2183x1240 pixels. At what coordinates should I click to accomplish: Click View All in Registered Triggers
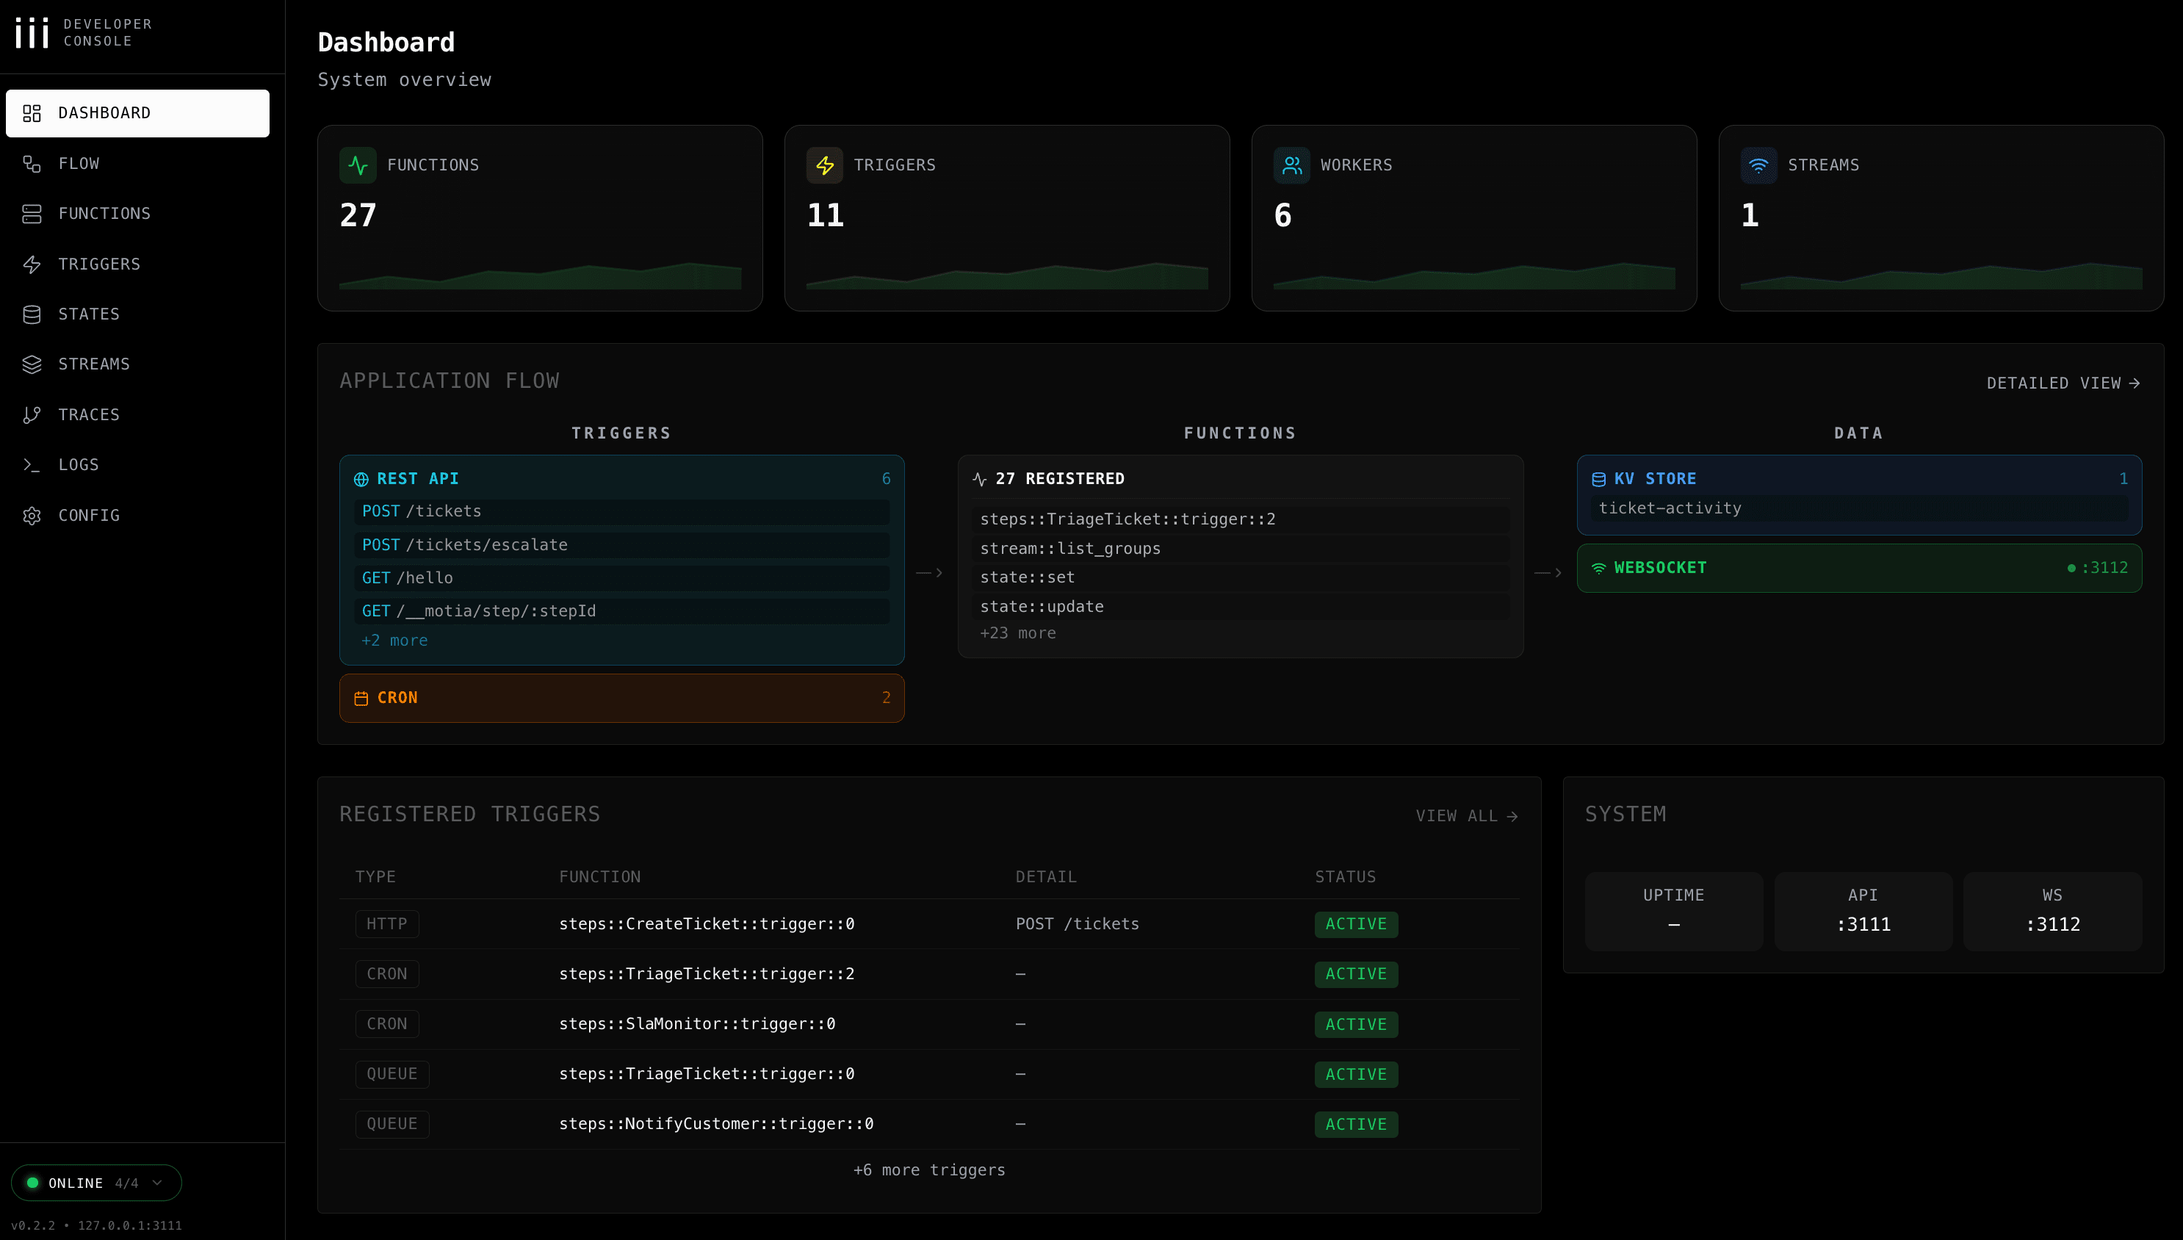1466,816
